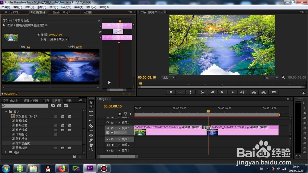This screenshot has width=308, height=173.
Task: Click the 持续时间 value 00:00:01:00
Action: click(x=55, y=35)
